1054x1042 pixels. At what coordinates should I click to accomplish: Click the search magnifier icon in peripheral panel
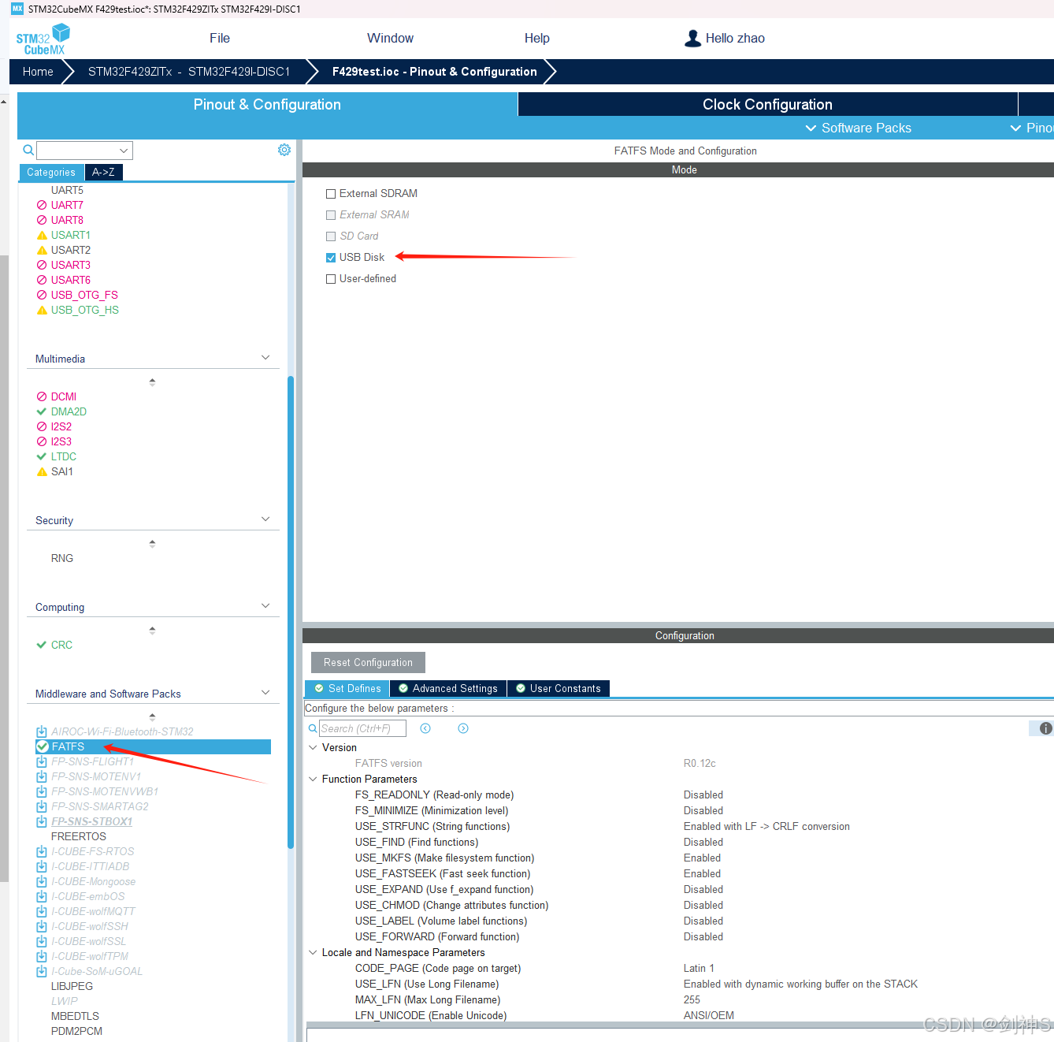click(x=28, y=150)
